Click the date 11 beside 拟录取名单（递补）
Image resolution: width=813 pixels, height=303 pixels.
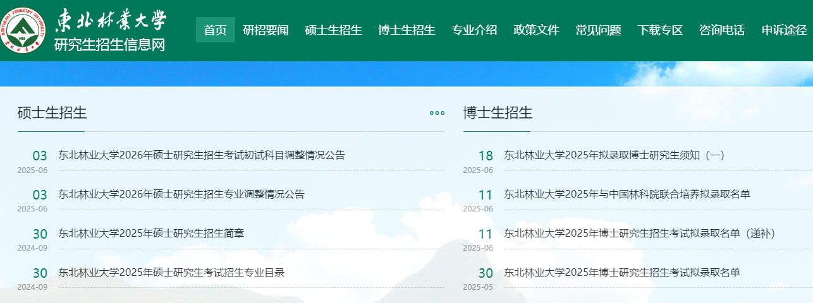486,235
